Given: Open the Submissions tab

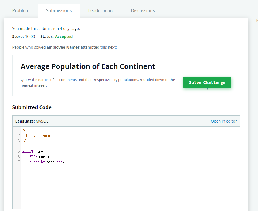Looking at the screenshot, I should click(x=59, y=10).
